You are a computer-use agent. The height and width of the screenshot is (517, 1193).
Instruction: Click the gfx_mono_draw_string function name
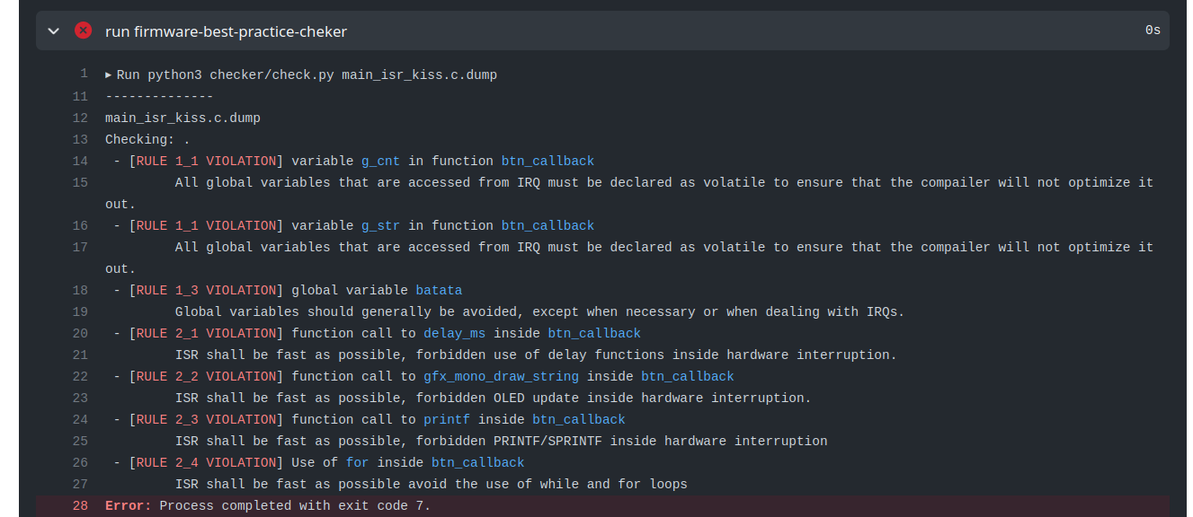(x=501, y=376)
